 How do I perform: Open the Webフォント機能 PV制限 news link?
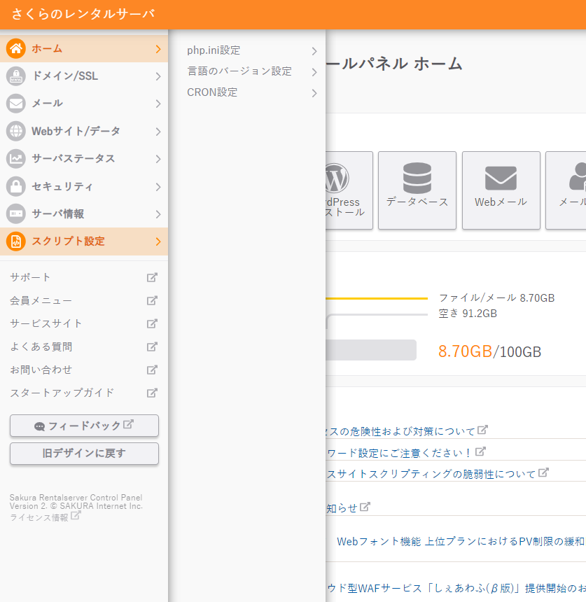pos(461,541)
